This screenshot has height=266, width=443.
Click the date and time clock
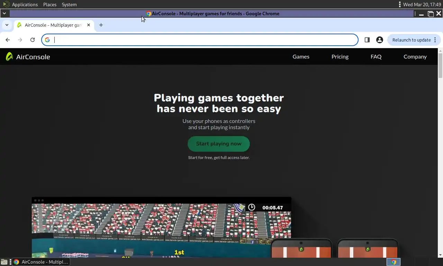pos(422,5)
